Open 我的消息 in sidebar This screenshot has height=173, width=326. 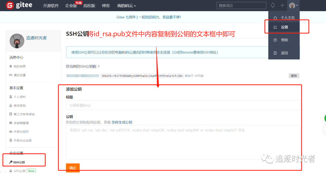[x=19, y=66]
